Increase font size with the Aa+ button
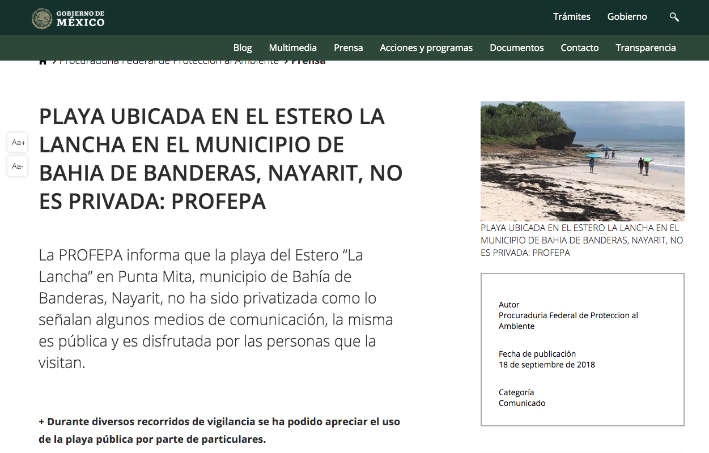 pos(18,143)
